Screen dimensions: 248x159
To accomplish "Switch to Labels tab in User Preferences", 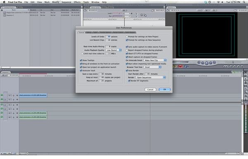I will 95,32.
